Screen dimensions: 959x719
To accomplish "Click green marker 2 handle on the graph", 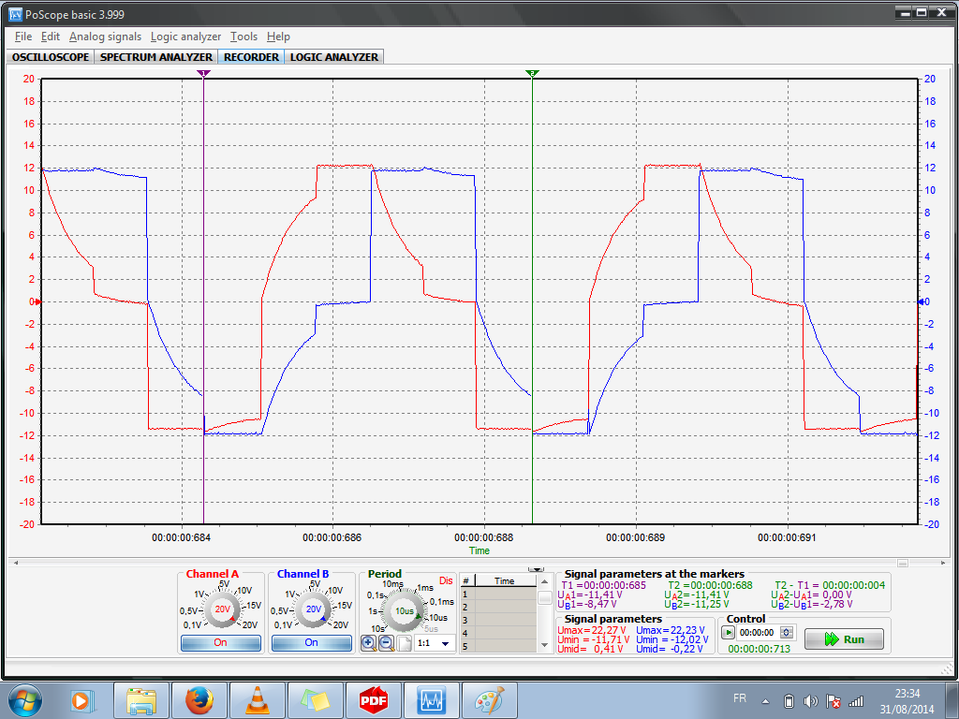I will [532, 73].
